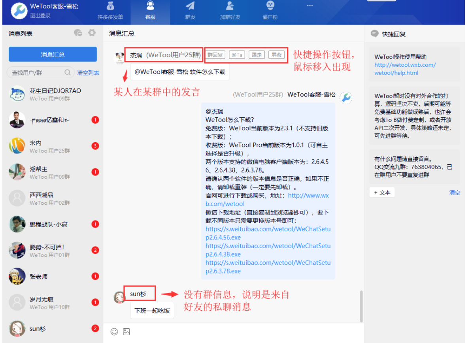Click the 踢走 kick-out button
Viewport: 470px width, 343px height.
coord(257,55)
